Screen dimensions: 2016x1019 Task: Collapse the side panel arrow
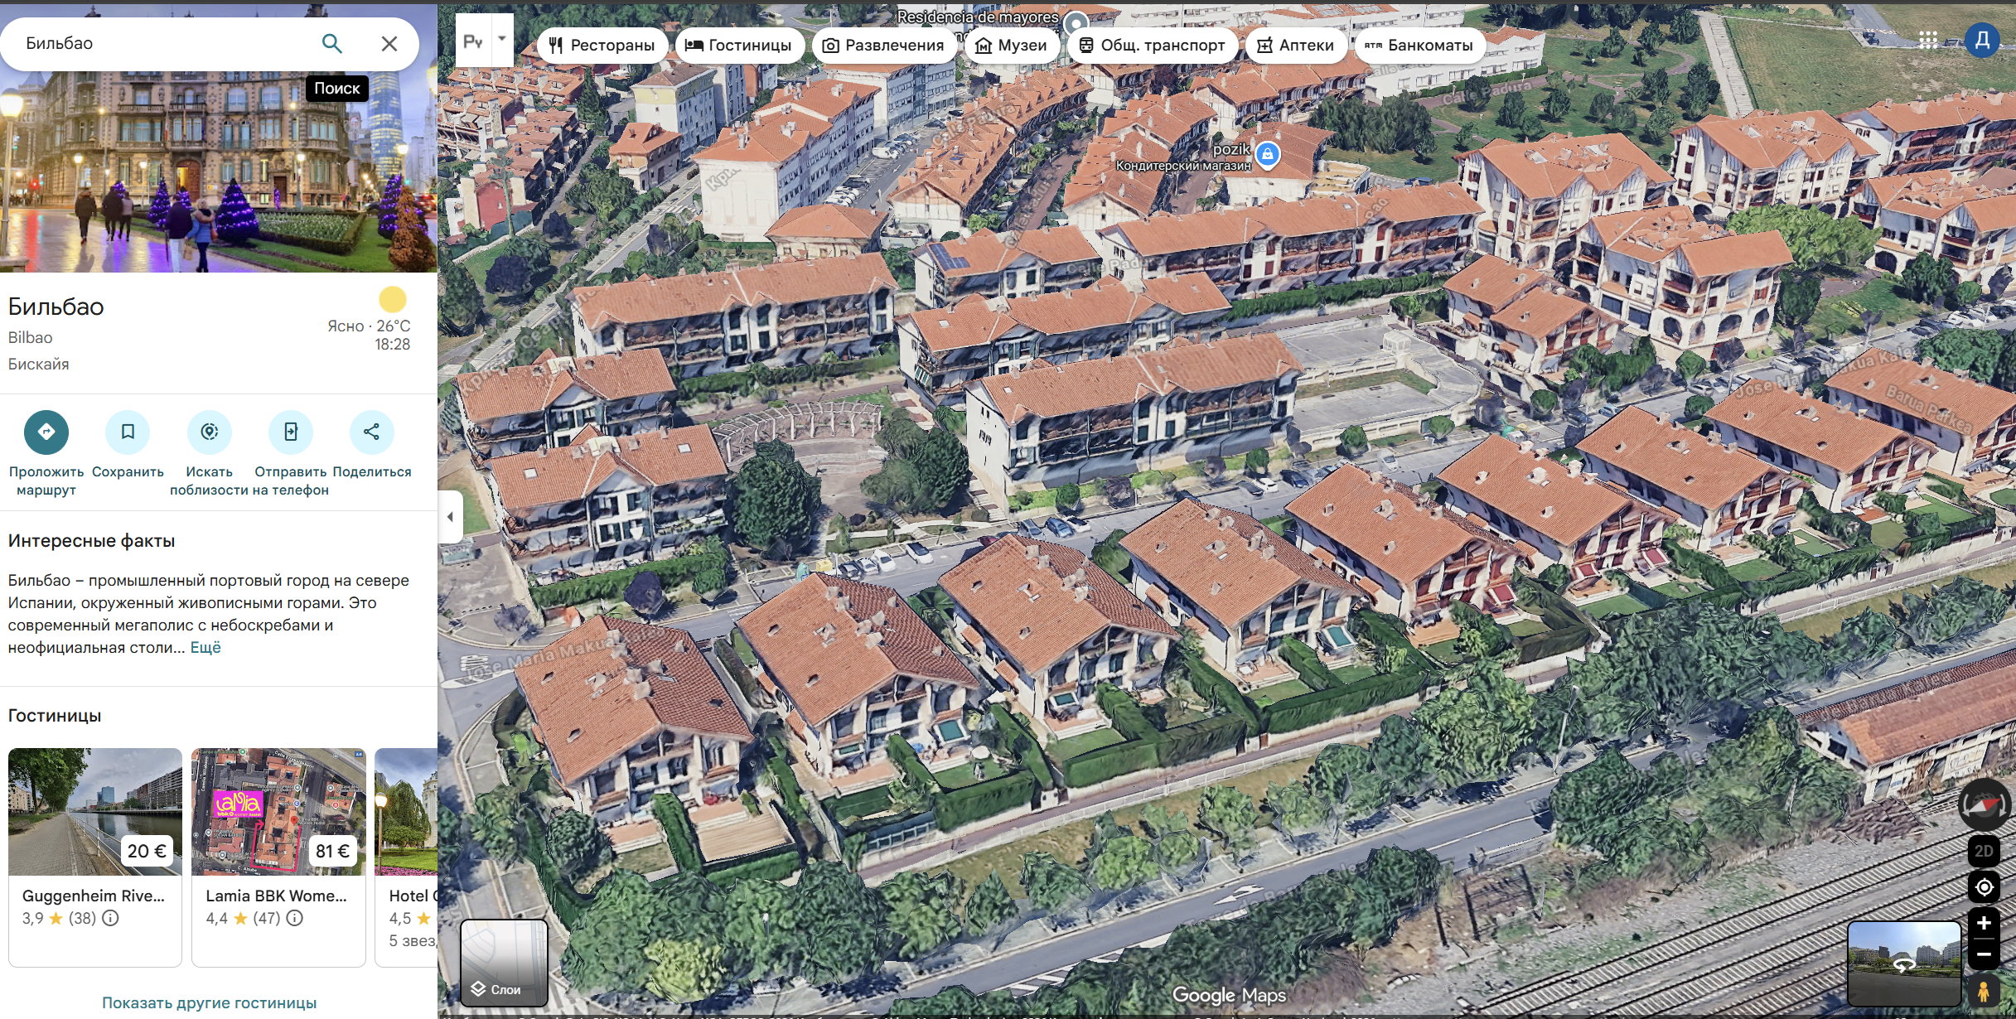point(450,517)
